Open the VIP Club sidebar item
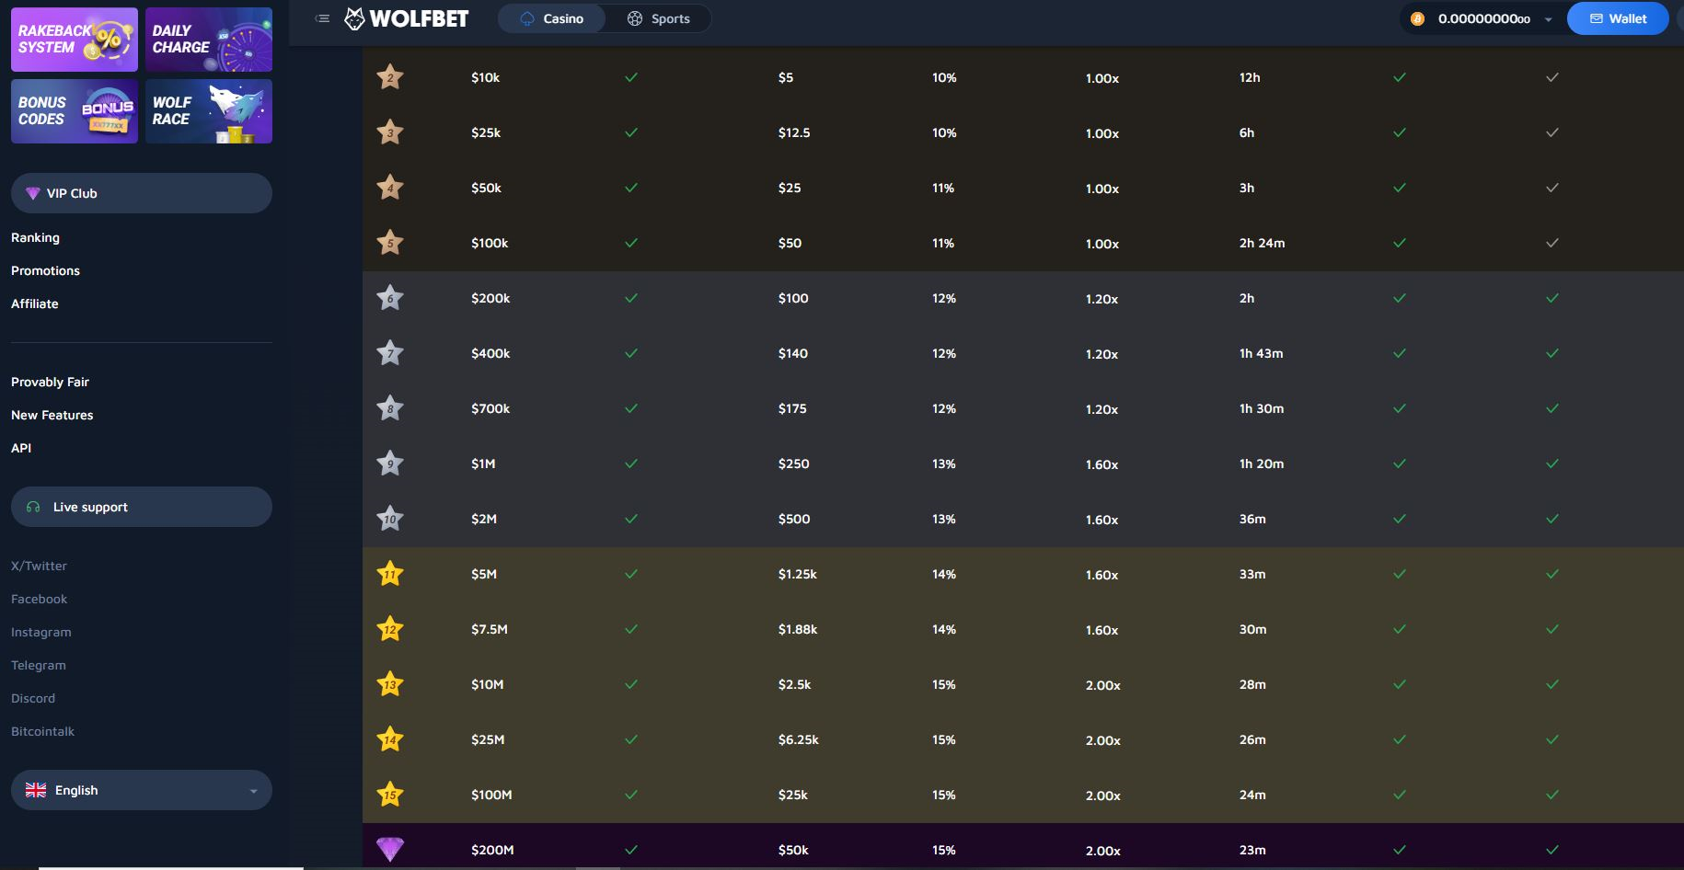The image size is (1684, 870). pos(142,193)
